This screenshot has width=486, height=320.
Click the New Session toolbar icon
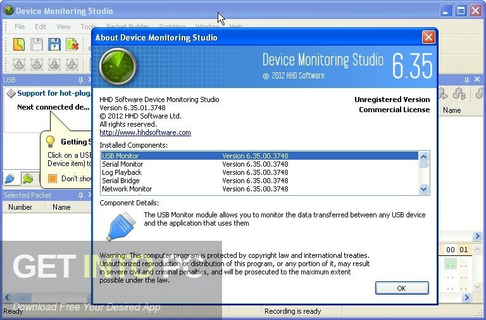(19, 44)
